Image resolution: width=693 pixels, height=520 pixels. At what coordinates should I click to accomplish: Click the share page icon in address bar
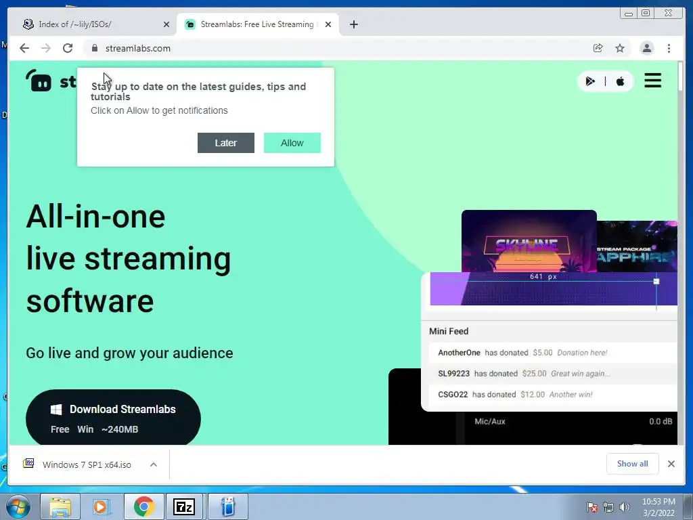pos(598,48)
